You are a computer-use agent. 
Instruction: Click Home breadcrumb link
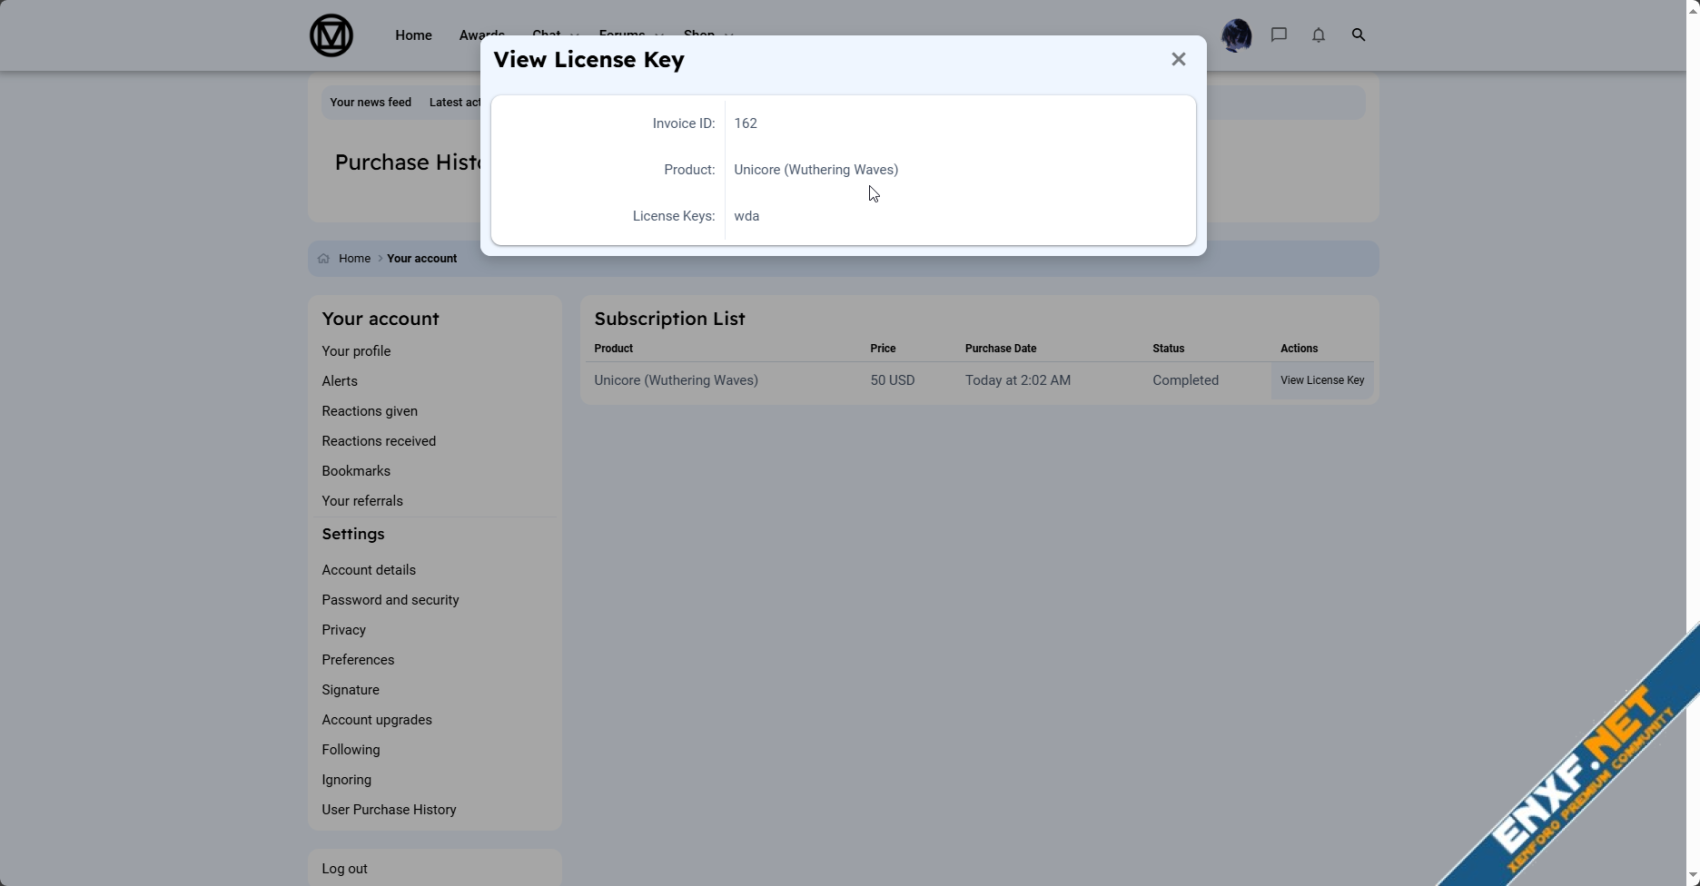[354, 259]
